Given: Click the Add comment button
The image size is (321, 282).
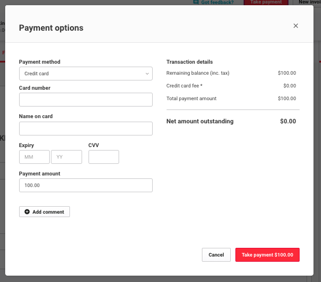Looking at the screenshot, I should [45, 212].
